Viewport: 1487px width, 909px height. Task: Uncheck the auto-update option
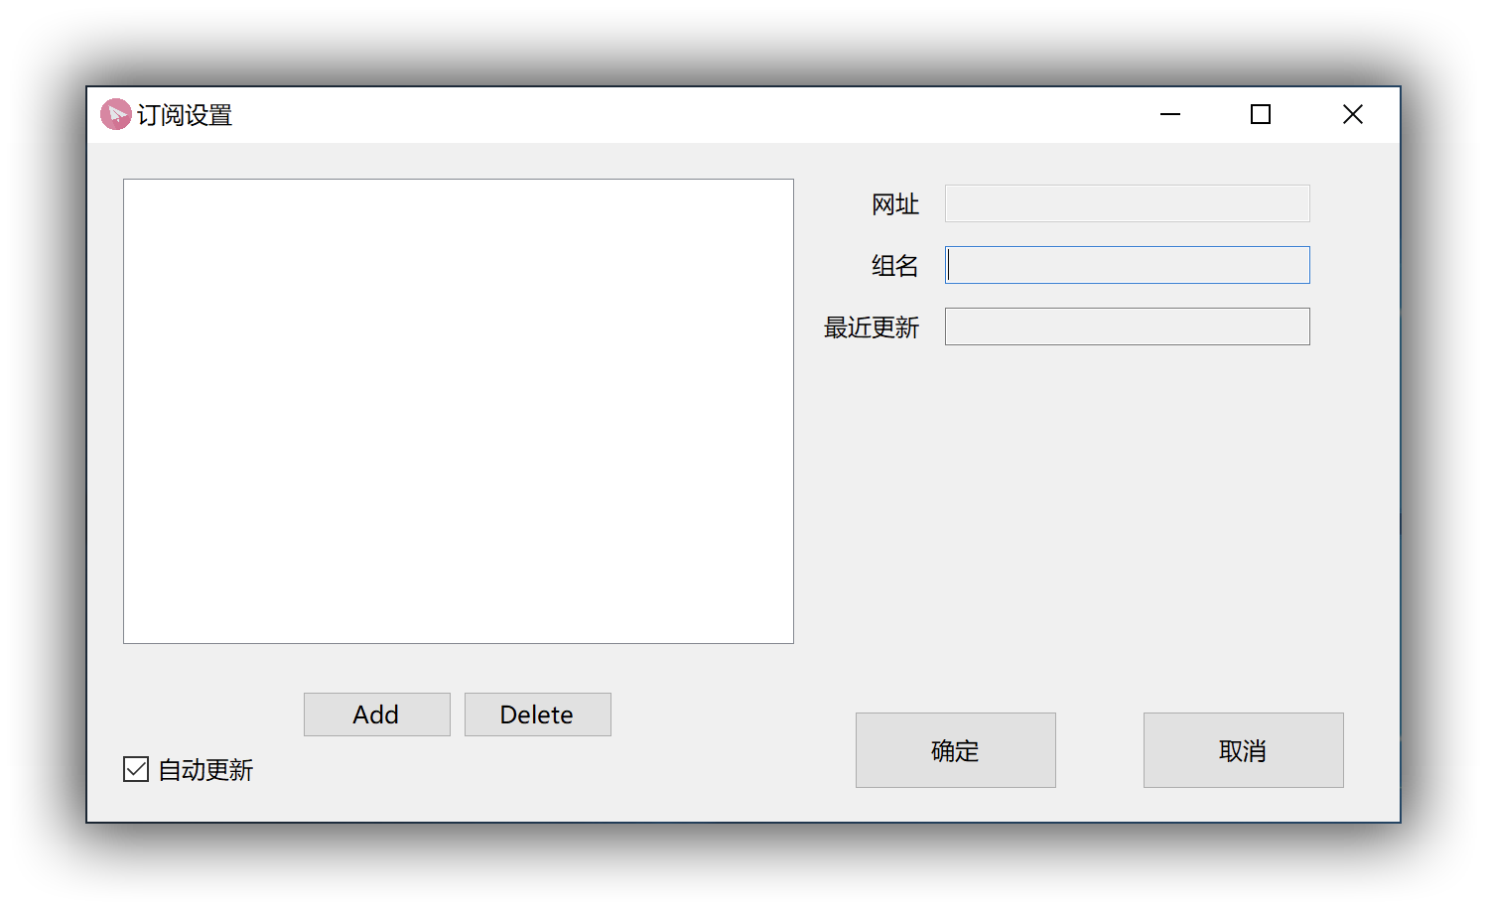[x=135, y=769]
